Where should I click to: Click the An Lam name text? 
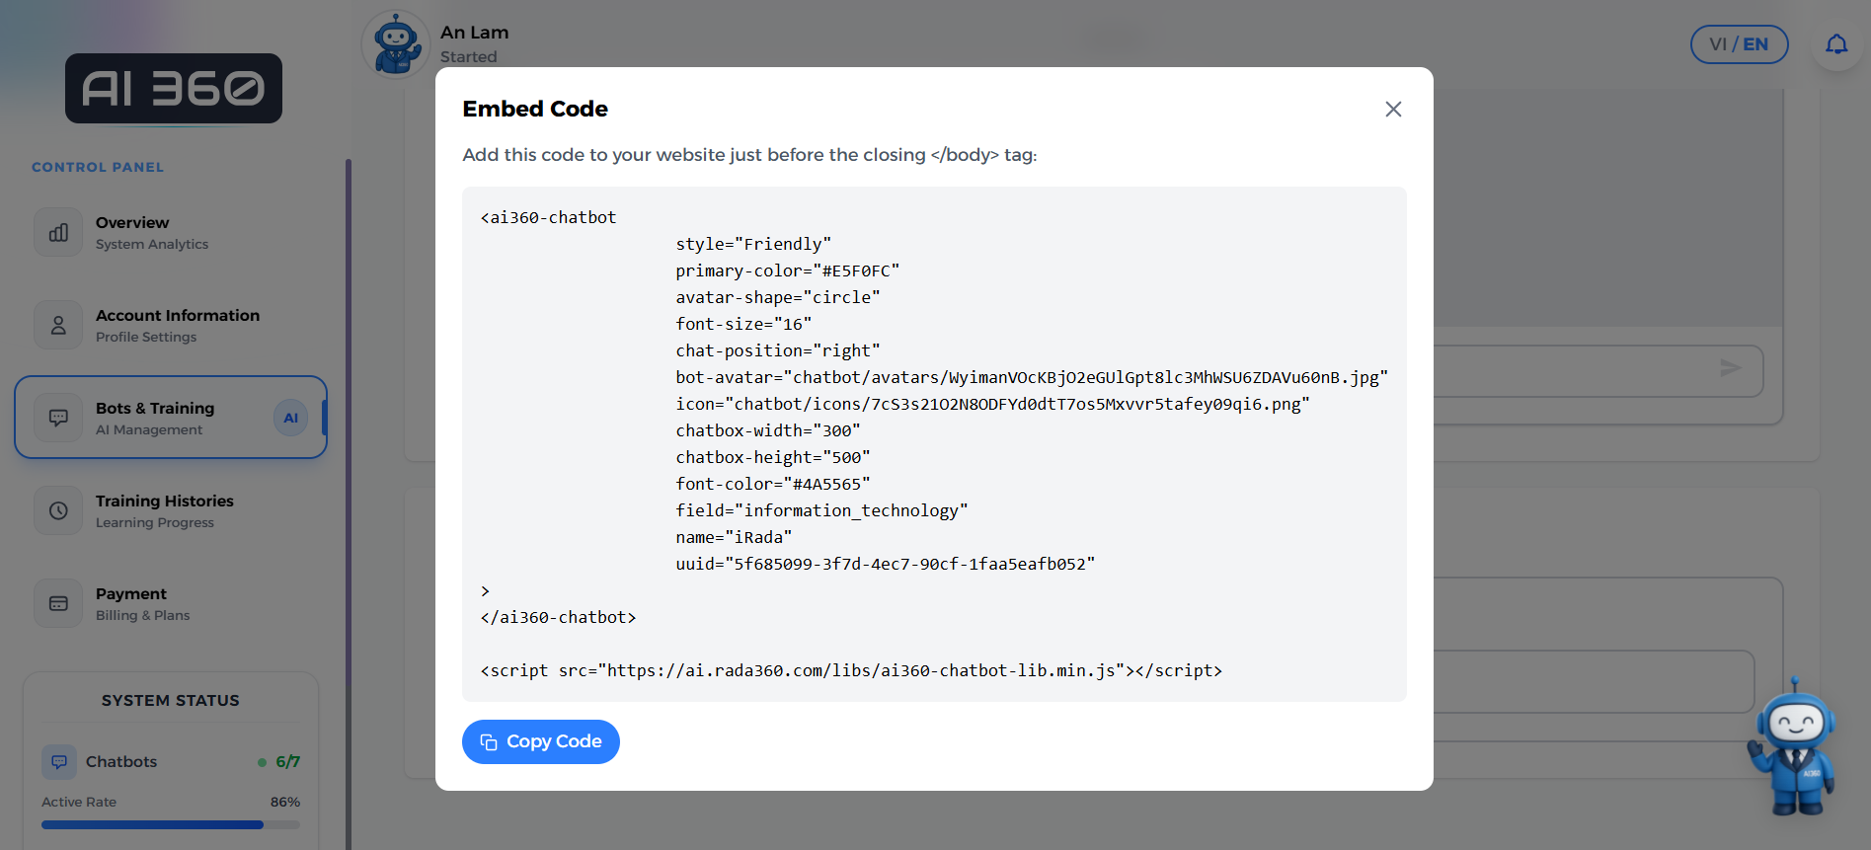pyautogui.click(x=475, y=33)
